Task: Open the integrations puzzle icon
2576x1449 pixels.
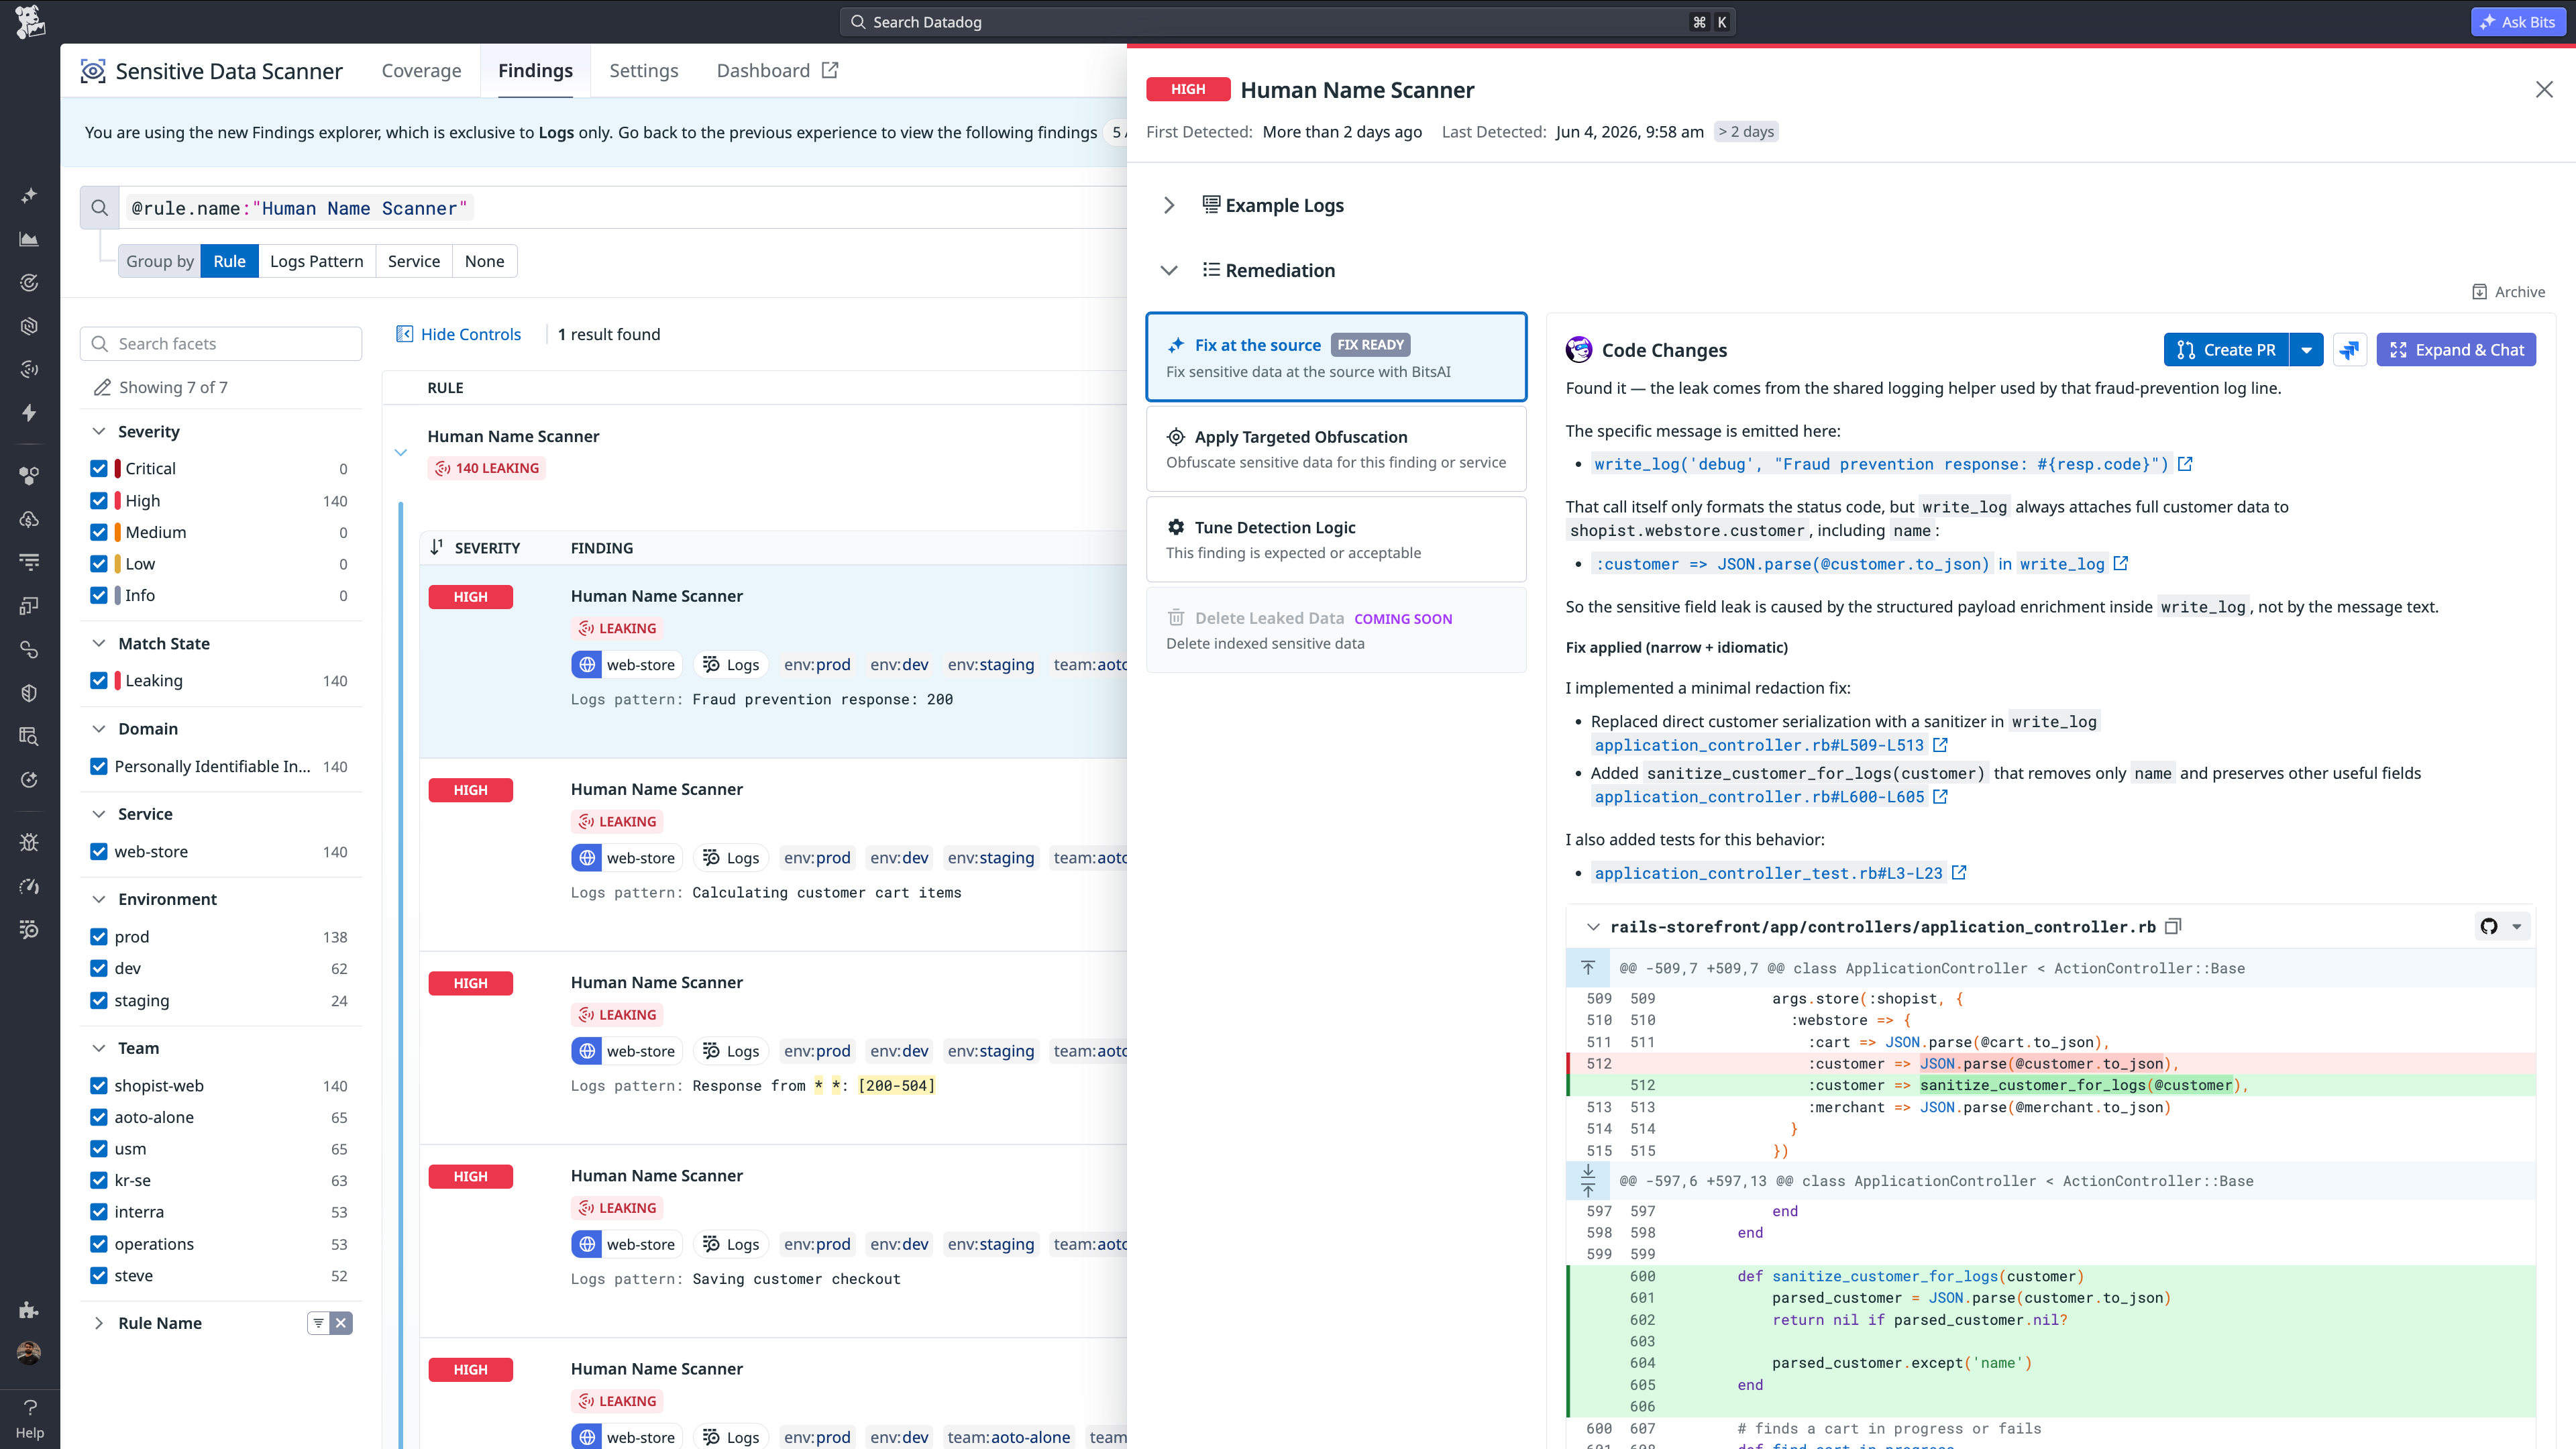Action: coord(29,1310)
